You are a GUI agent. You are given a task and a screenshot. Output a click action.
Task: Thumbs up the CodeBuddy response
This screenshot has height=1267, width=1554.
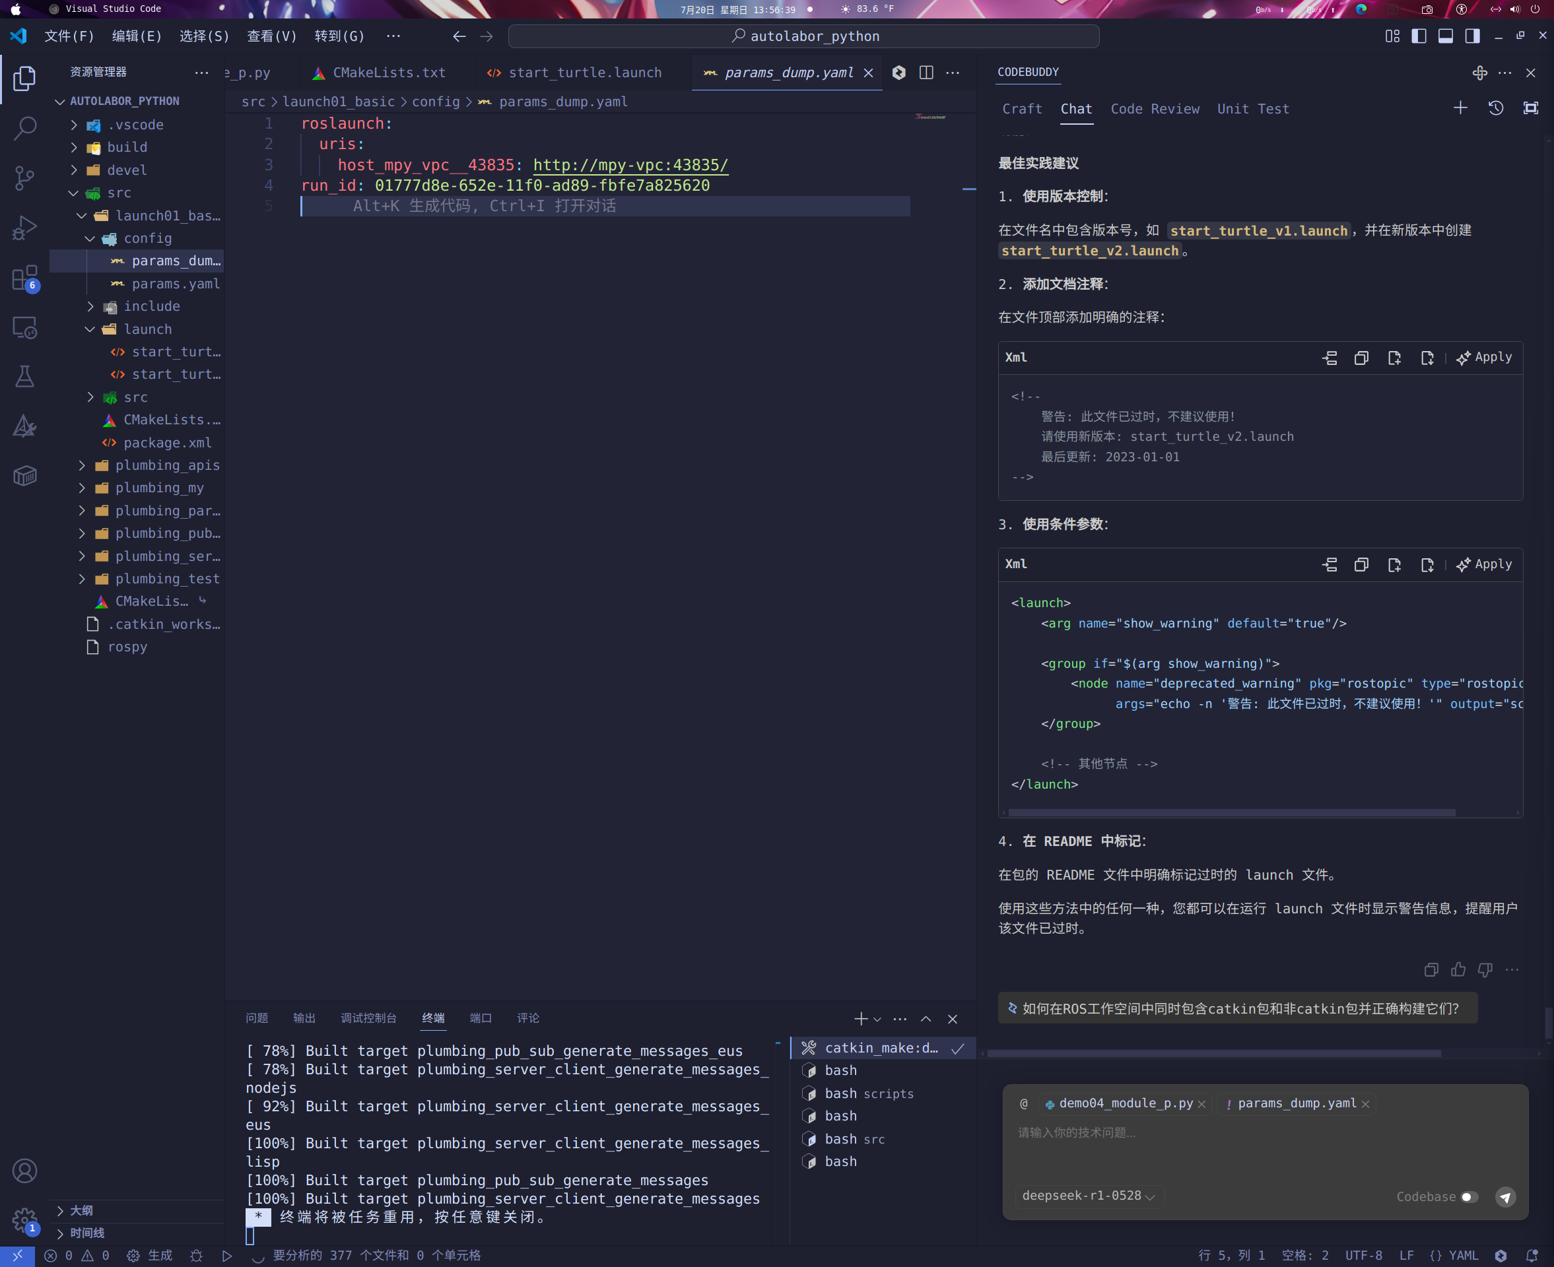tap(1458, 969)
